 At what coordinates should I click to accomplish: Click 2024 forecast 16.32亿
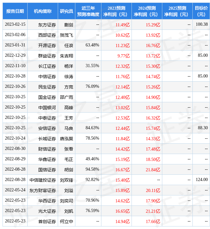point(153,118)
